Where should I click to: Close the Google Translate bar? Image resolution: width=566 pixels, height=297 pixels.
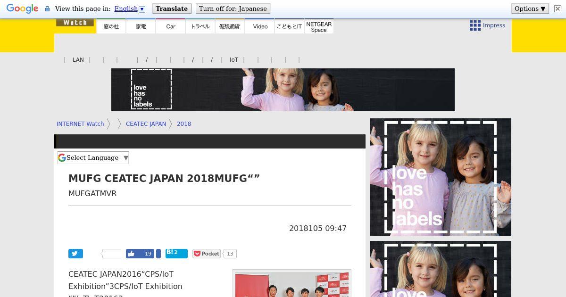pos(557,8)
